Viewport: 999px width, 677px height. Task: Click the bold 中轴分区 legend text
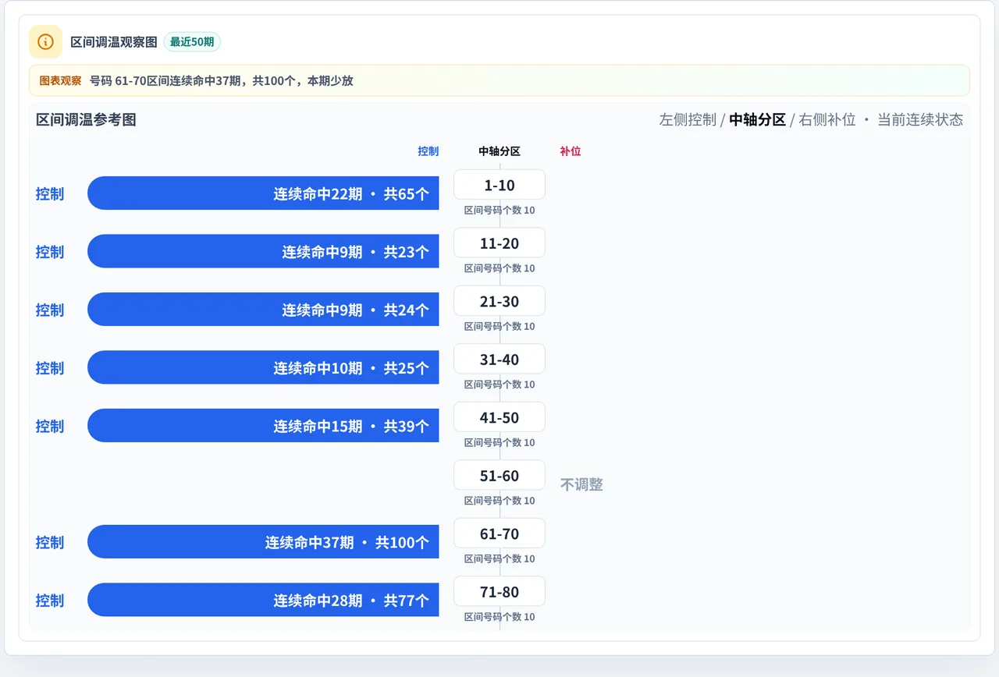[x=757, y=119]
